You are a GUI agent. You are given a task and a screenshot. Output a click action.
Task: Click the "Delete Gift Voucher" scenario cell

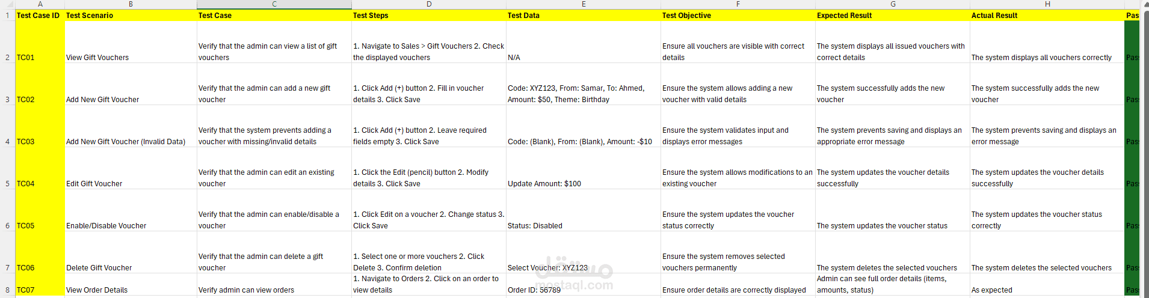pos(130,268)
